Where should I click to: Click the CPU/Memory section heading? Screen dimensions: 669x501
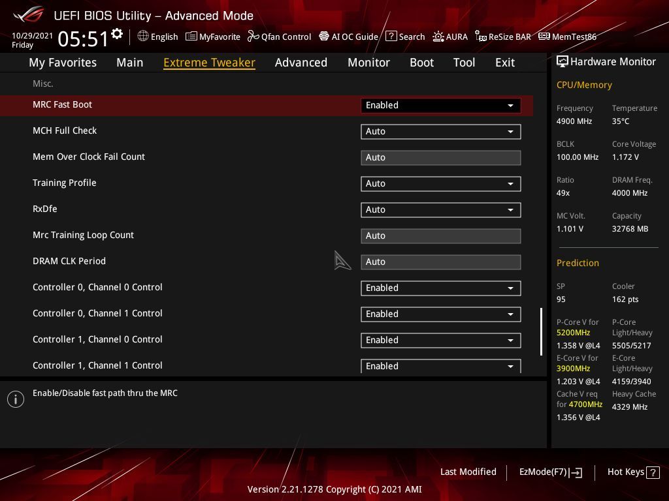coord(584,85)
